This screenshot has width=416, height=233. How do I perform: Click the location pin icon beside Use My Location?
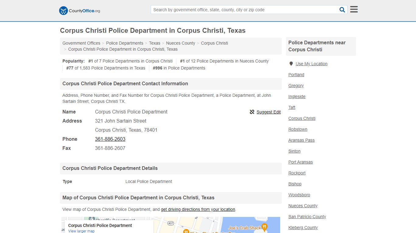coord(291,64)
